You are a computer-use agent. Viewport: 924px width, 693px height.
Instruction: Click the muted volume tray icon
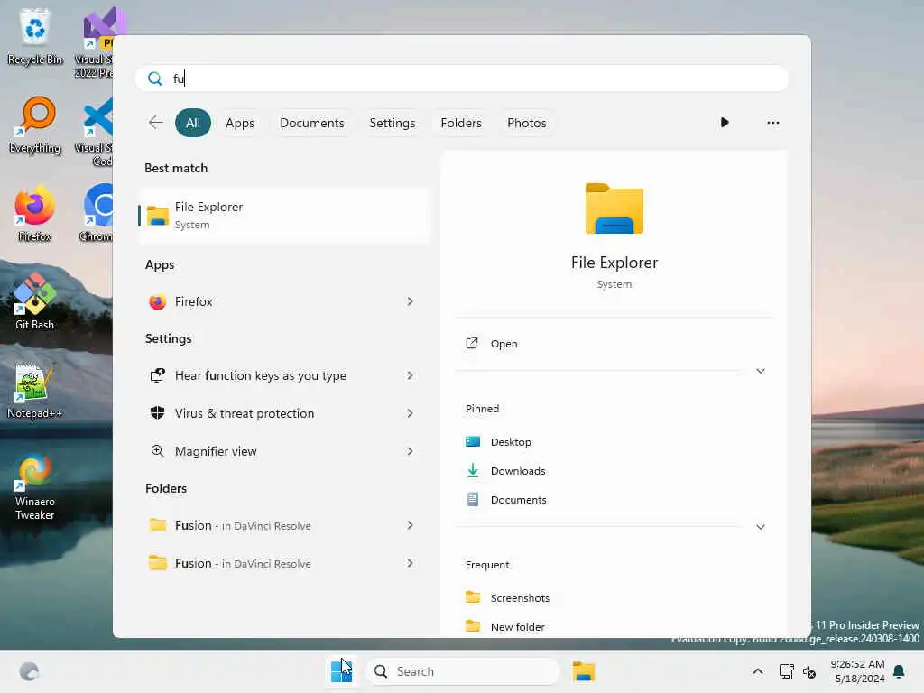click(809, 672)
